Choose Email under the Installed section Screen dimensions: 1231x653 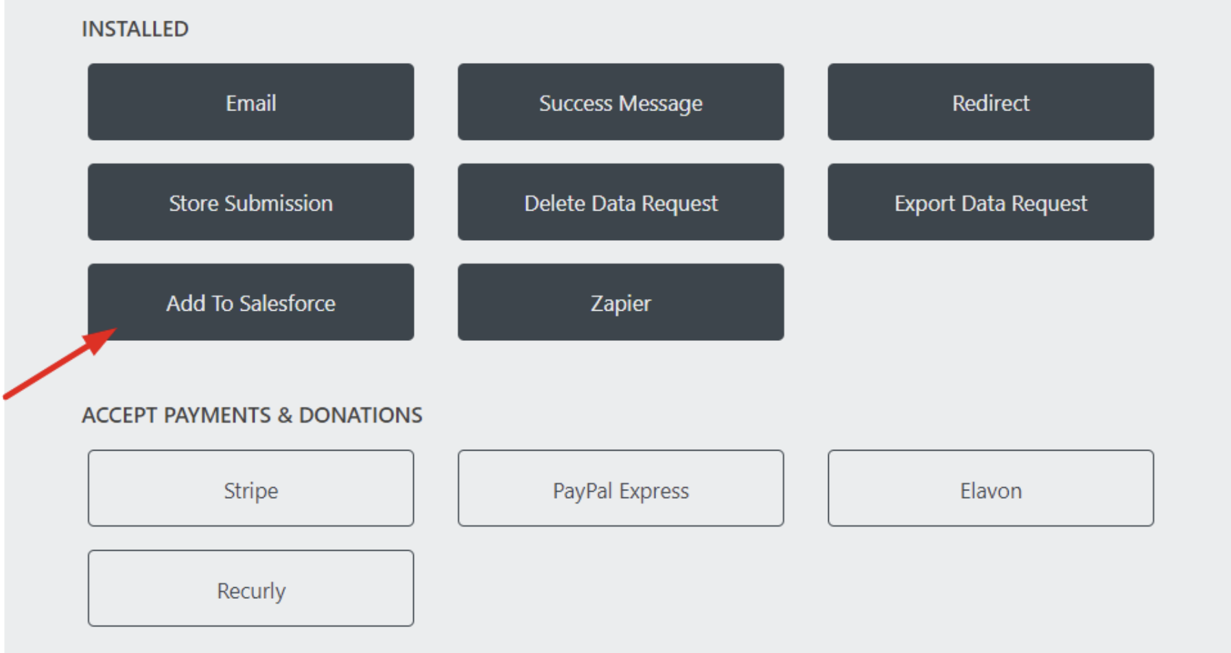pyautogui.click(x=250, y=102)
